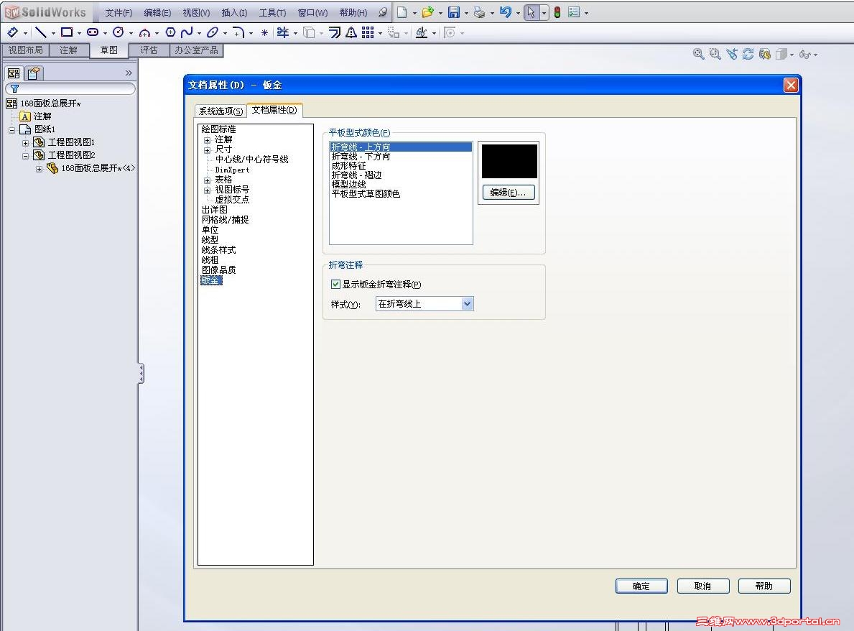This screenshot has height=631, width=854.
Task: Select 出详图 in the properties tree
Action: click(x=214, y=210)
